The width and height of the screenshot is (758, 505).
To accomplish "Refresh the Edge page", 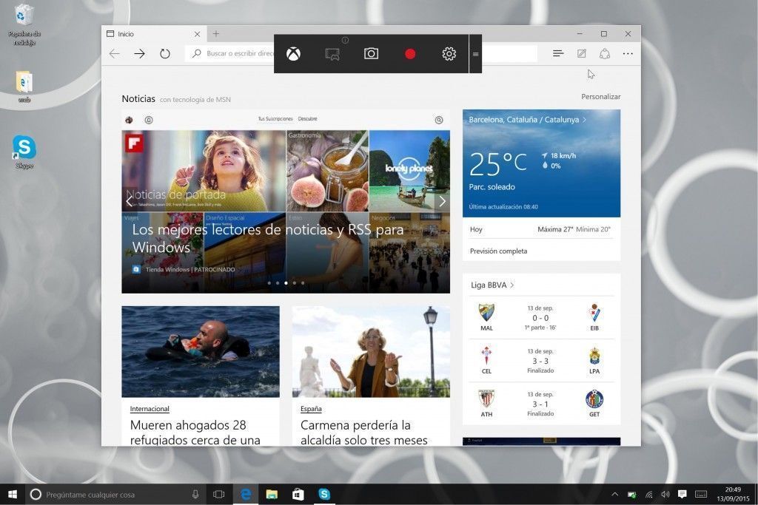I will coord(165,53).
